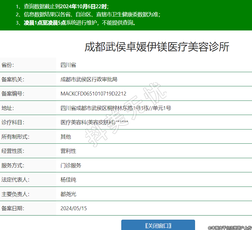Click the 备案日期 value 2024/05/15
252x230 pixels.
click(74, 208)
